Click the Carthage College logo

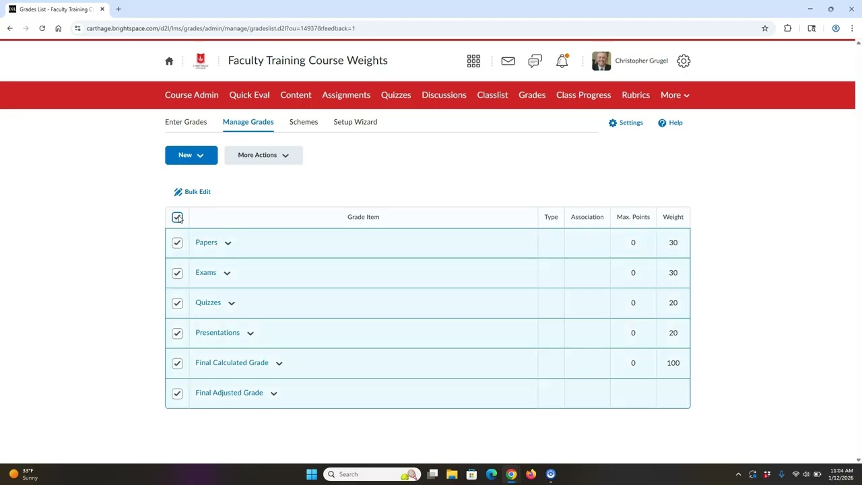pos(201,61)
